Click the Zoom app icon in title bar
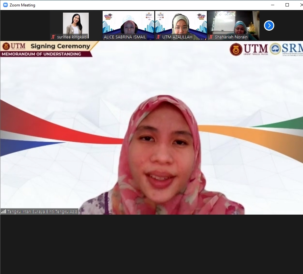 point(5,5)
